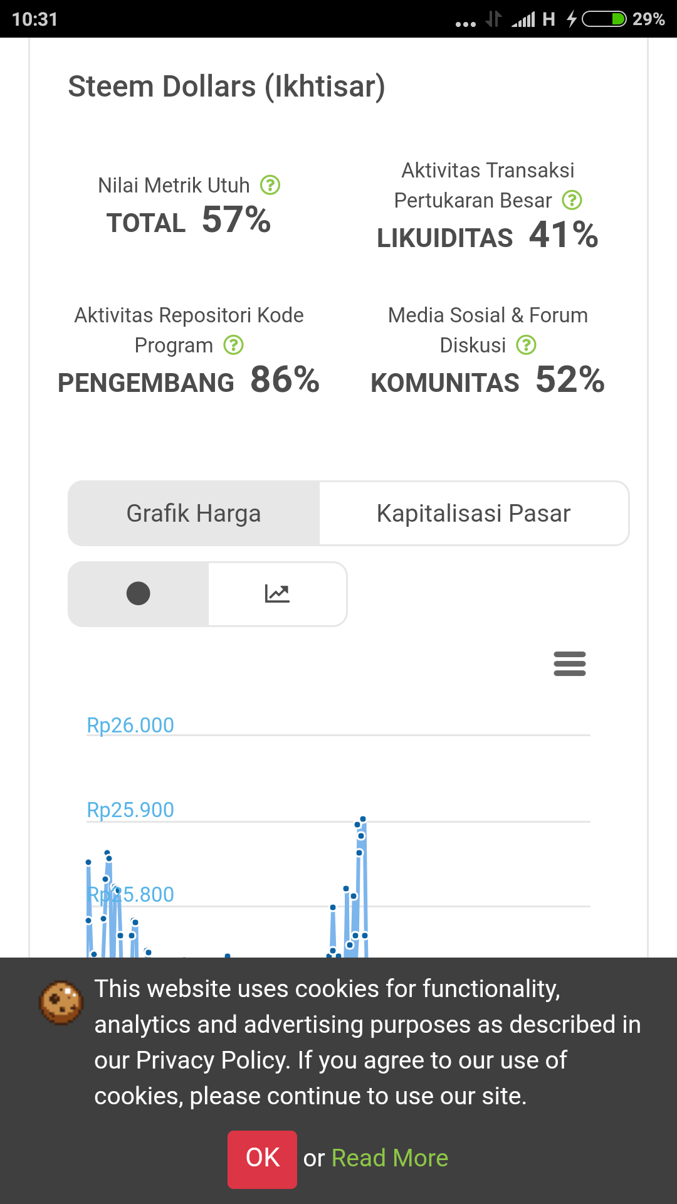Screen dimensions: 677x1204
Task: Click the cookie icon in the banner
Action: pos(61,1002)
